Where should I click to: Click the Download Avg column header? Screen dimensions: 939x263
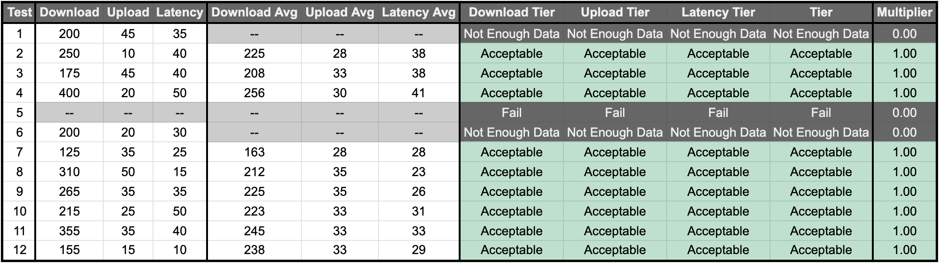(254, 13)
